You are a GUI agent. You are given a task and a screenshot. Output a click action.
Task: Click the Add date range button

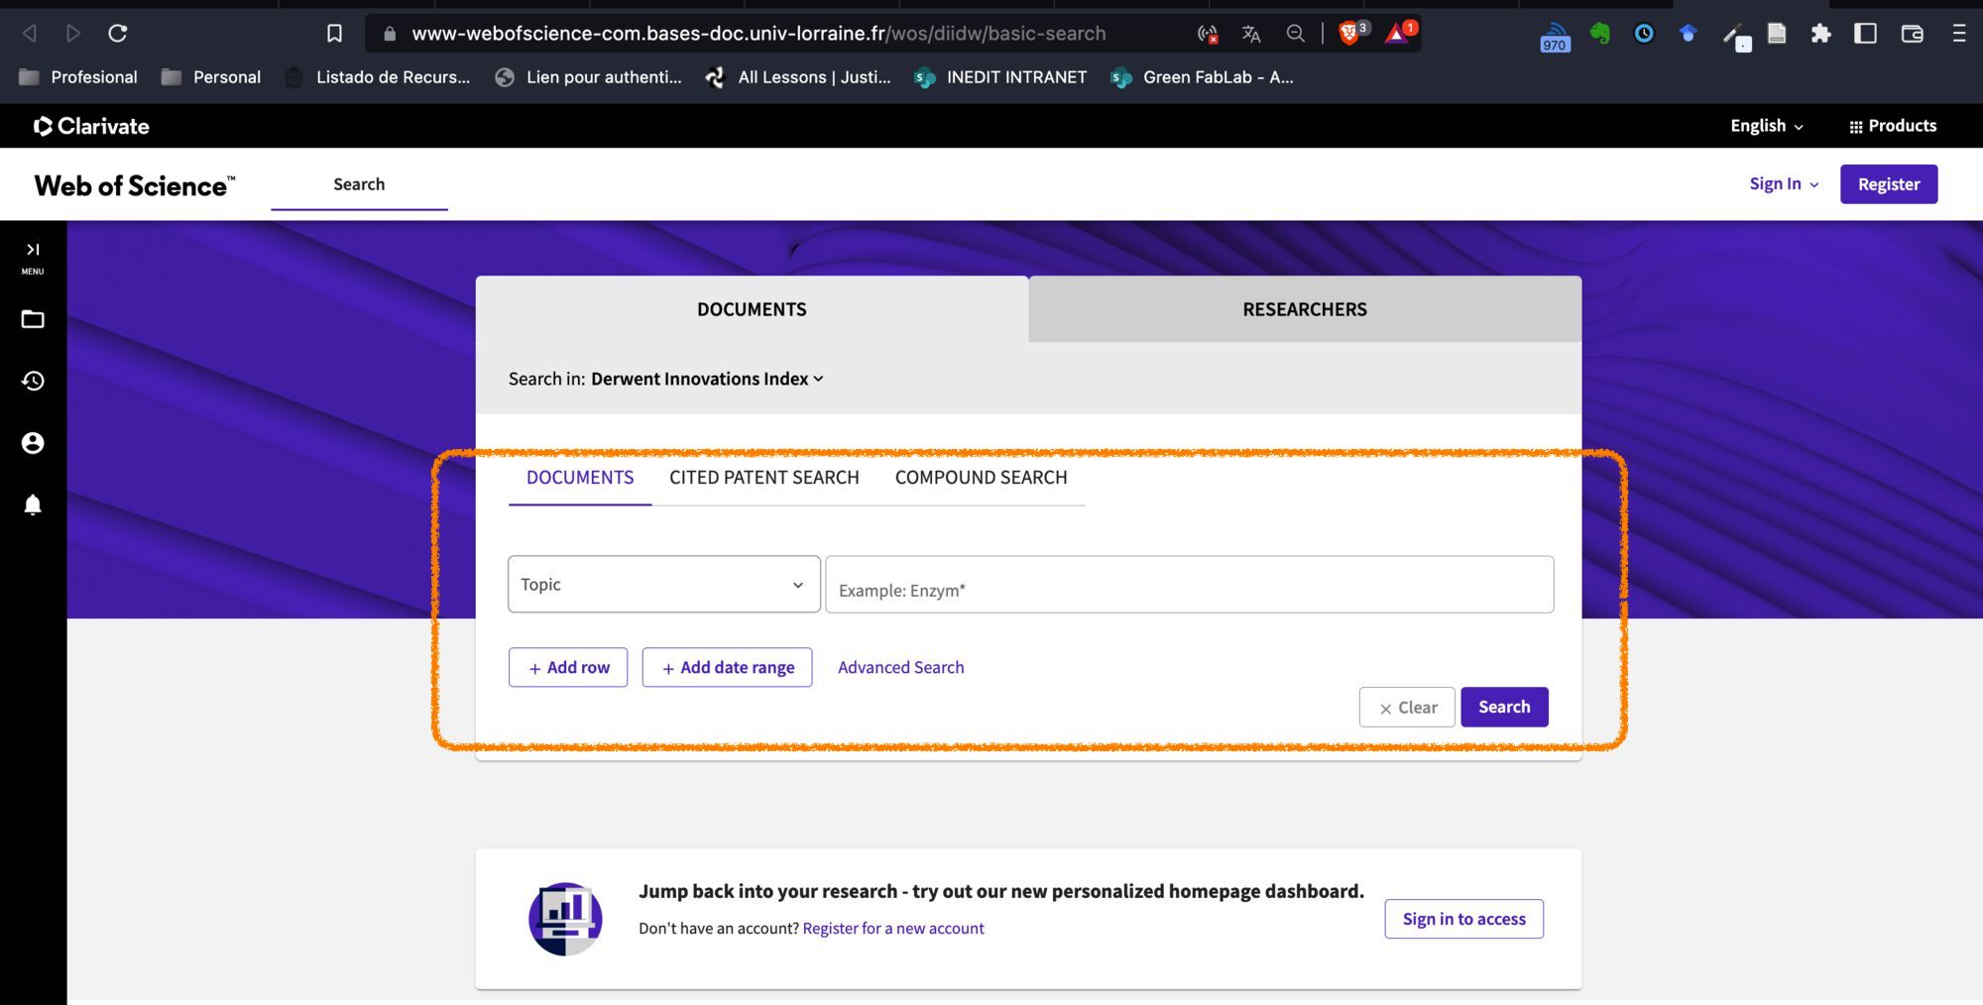tap(727, 667)
